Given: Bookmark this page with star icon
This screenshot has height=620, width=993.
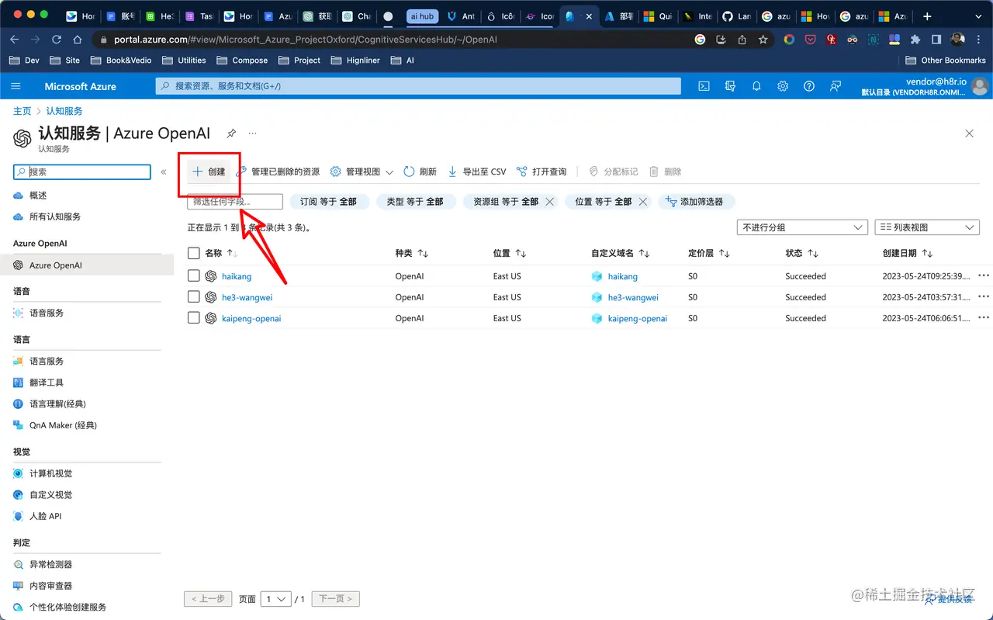Looking at the screenshot, I should [763, 40].
